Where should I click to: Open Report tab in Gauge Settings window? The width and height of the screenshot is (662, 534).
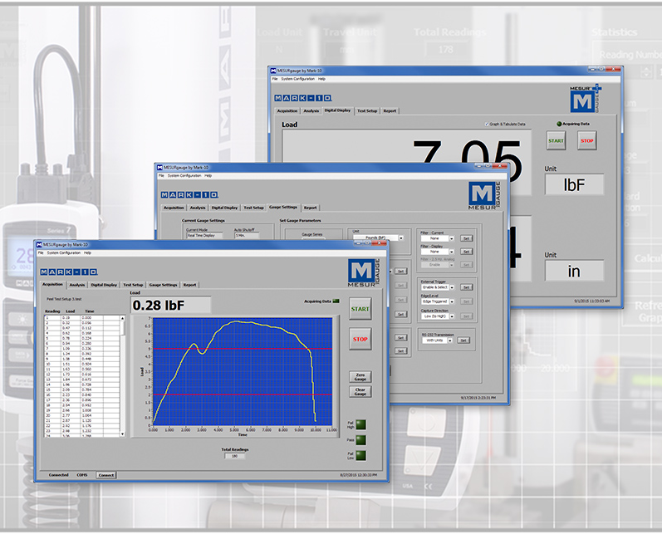(311, 208)
